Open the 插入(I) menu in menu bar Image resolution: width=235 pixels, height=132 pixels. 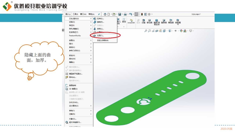pos(68,14)
